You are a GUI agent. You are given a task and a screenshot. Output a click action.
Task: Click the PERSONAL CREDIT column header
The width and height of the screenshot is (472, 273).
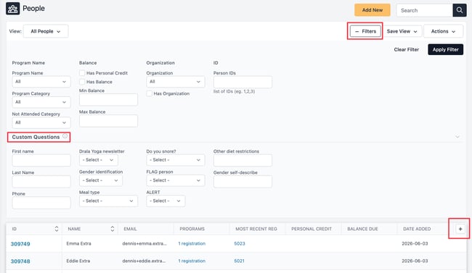pos(312,229)
